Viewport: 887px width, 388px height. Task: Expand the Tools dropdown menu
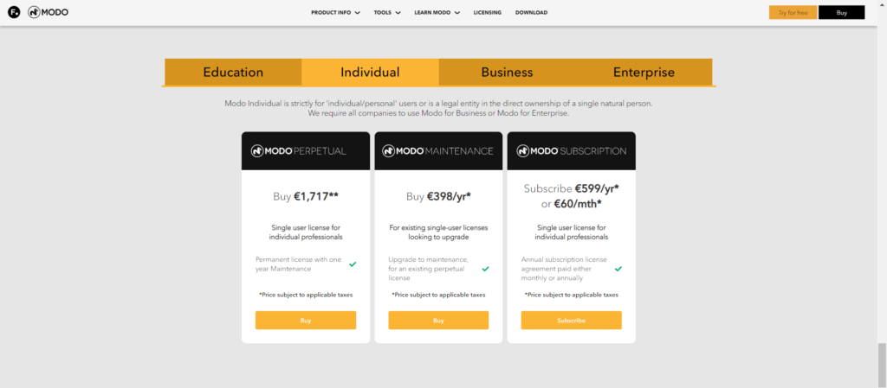click(x=387, y=12)
